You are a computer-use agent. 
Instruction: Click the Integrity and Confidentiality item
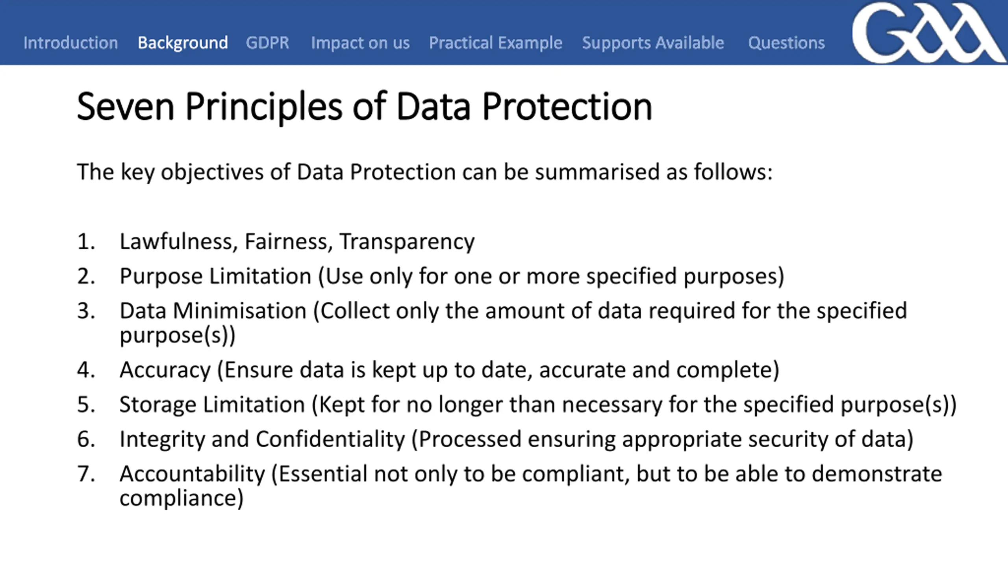516,439
